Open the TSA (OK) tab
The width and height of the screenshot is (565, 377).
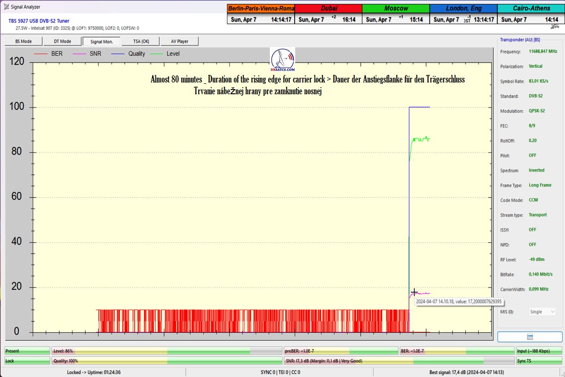point(140,41)
